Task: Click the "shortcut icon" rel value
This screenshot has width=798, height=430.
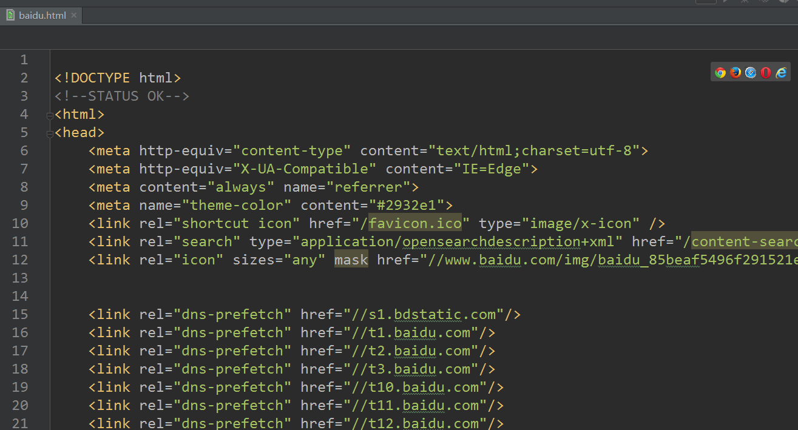Action: 237,223
